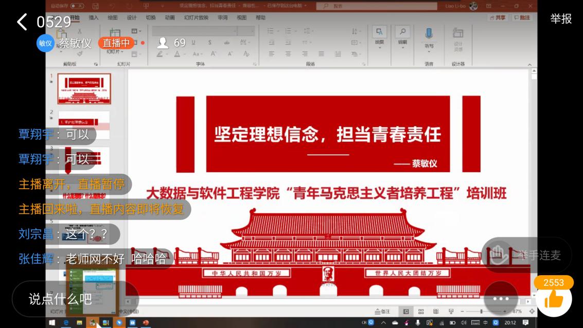Open the 插入 ribbon tab
The width and height of the screenshot is (583, 328).
pyautogui.click(x=93, y=17)
